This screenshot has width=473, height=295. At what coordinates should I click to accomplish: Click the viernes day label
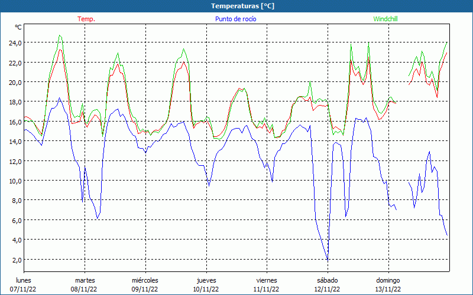[x=267, y=280]
